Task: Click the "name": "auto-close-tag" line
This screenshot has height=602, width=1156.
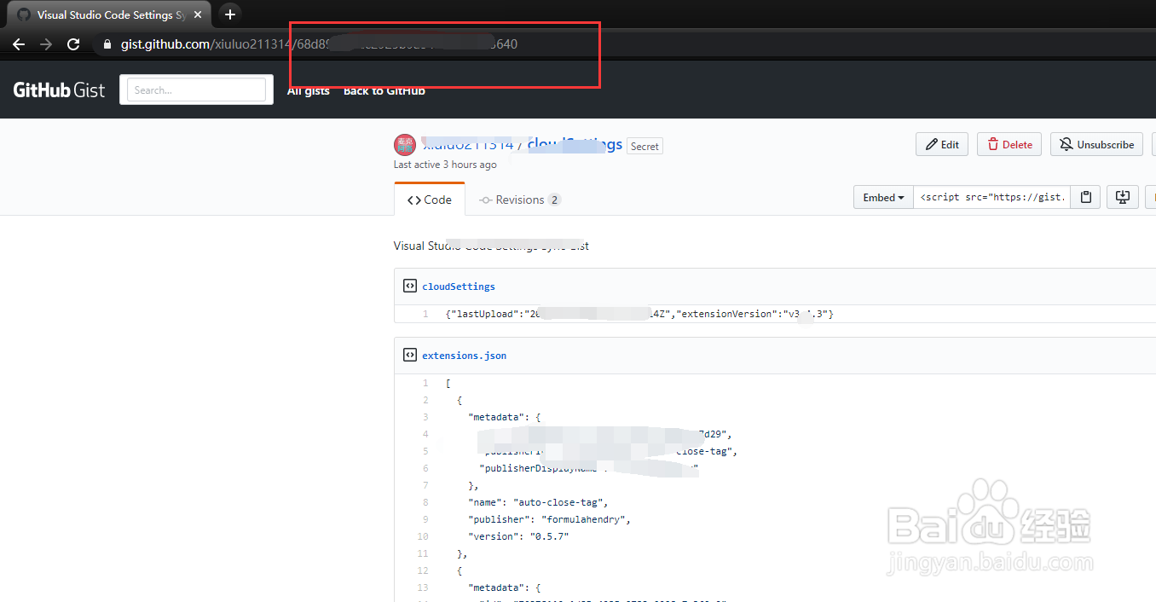Action: coord(538,502)
